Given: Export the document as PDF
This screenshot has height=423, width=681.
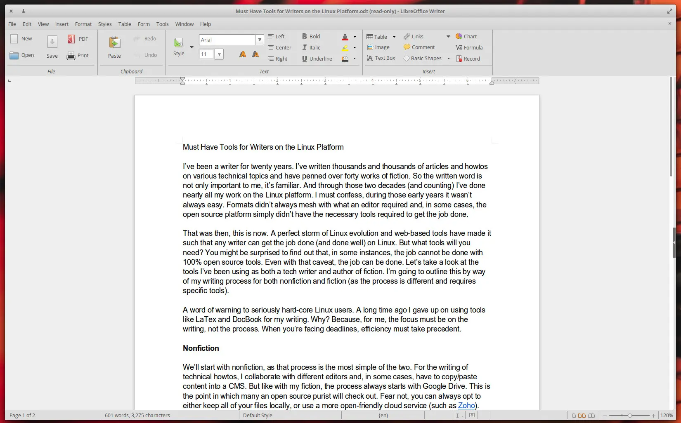Looking at the screenshot, I should [x=78, y=39].
